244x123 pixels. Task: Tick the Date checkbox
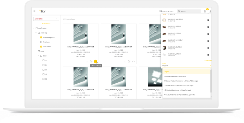pos(39,51)
